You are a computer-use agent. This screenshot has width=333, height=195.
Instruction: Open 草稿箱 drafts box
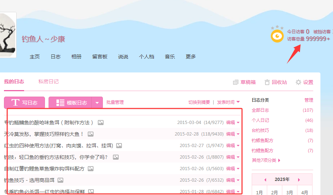click(244, 82)
